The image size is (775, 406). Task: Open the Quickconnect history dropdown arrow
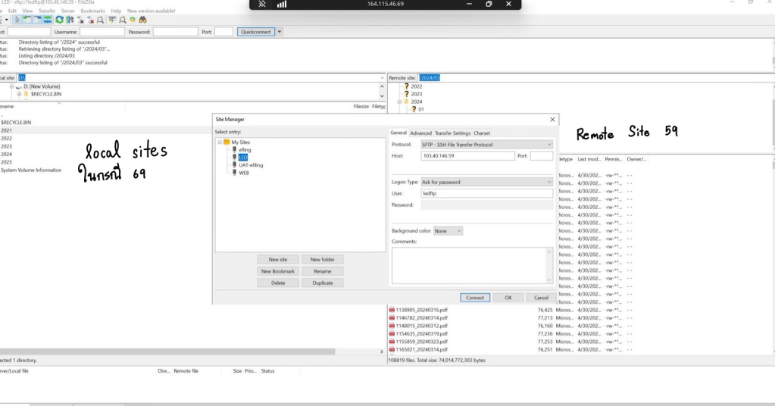[280, 32]
